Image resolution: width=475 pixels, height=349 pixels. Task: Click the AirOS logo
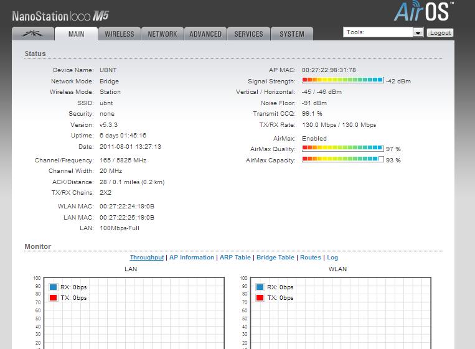click(x=424, y=12)
